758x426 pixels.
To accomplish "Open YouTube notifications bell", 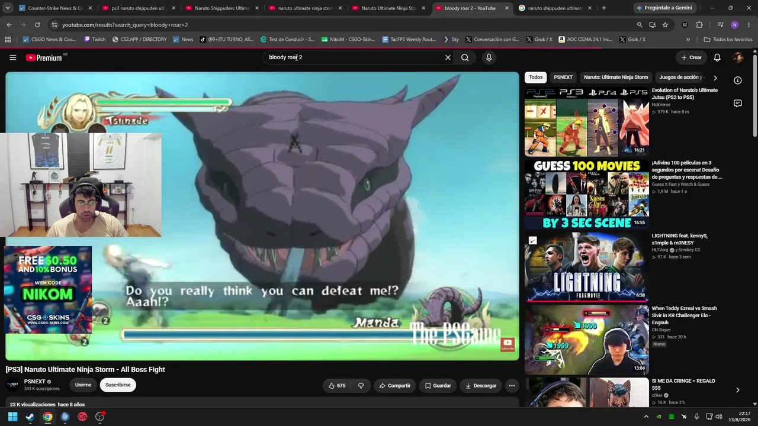I will (x=717, y=57).
